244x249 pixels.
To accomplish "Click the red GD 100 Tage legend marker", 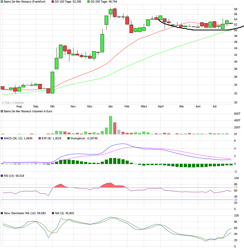I will coord(53,2).
